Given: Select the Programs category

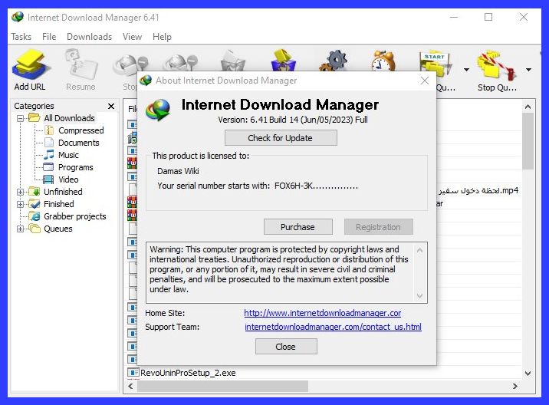Looking at the screenshot, I should (x=76, y=167).
